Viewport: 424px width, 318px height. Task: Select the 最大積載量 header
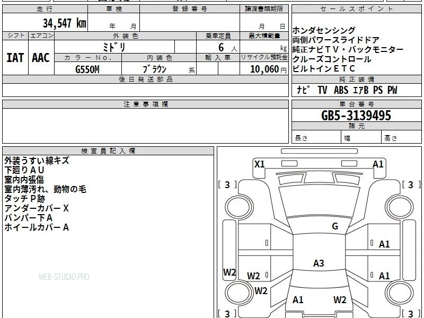point(264,36)
